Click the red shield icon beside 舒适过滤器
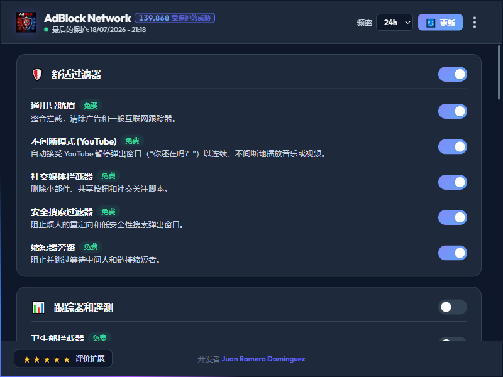The width and height of the screenshot is (503, 377). pos(38,75)
